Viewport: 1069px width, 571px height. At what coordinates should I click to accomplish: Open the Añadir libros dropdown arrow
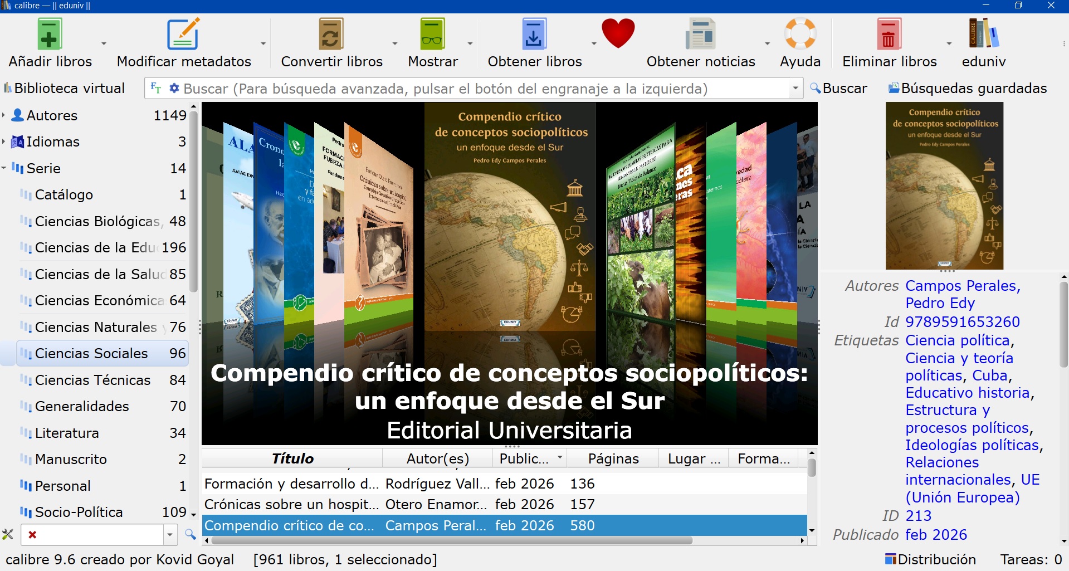[x=104, y=43]
